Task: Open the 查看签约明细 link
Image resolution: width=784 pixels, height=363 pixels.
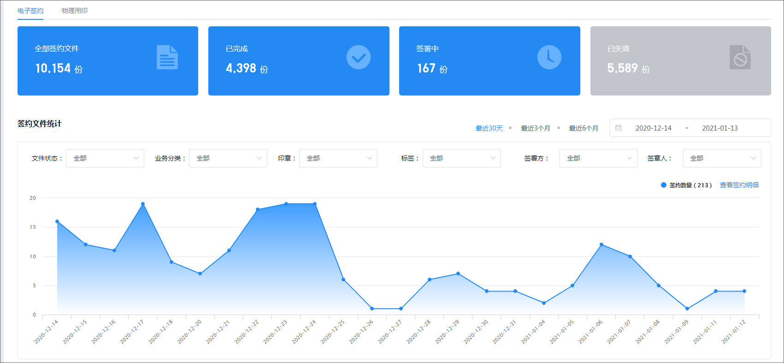Action: click(739, 185)
